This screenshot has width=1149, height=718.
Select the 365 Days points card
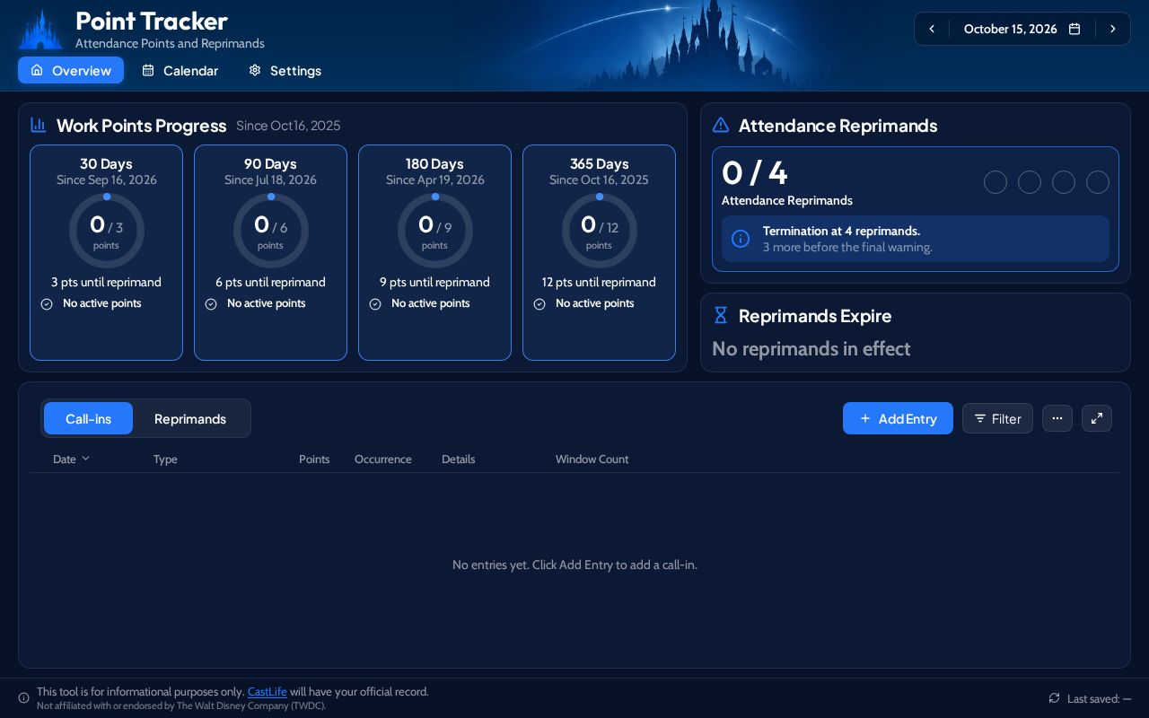pyautogui.click(x=599, y=252)
